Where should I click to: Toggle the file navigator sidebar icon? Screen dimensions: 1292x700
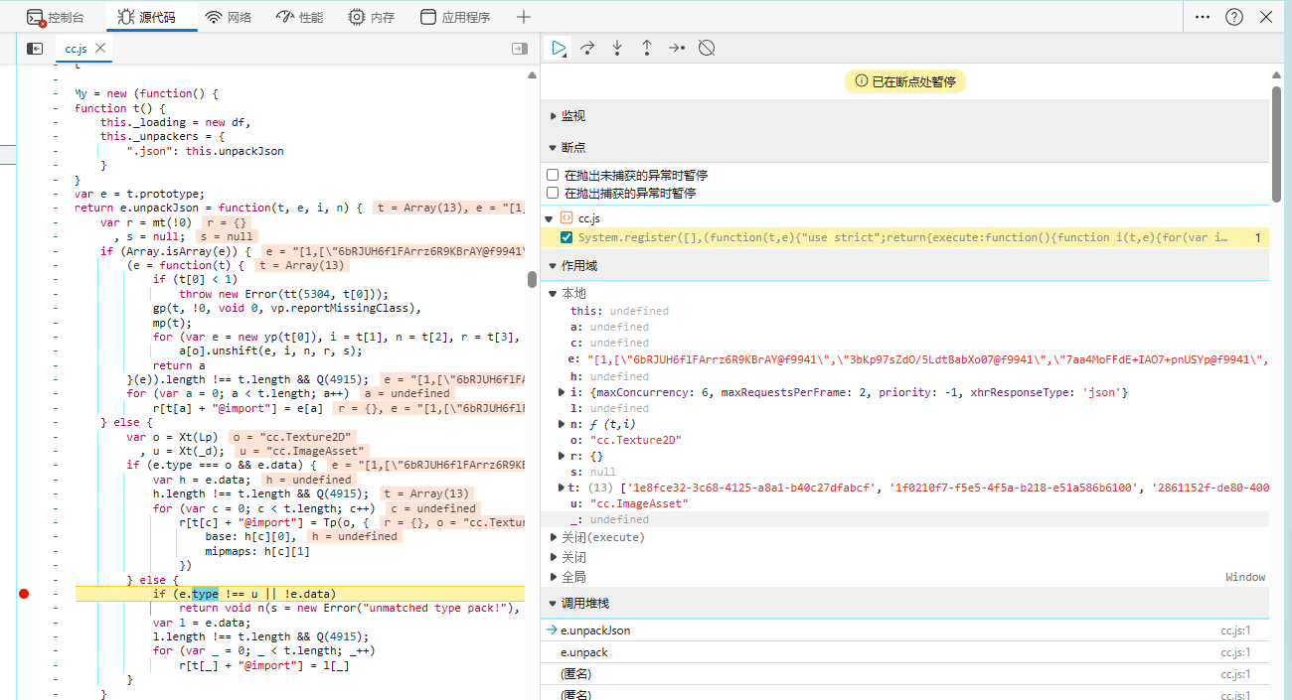(35, 48)
